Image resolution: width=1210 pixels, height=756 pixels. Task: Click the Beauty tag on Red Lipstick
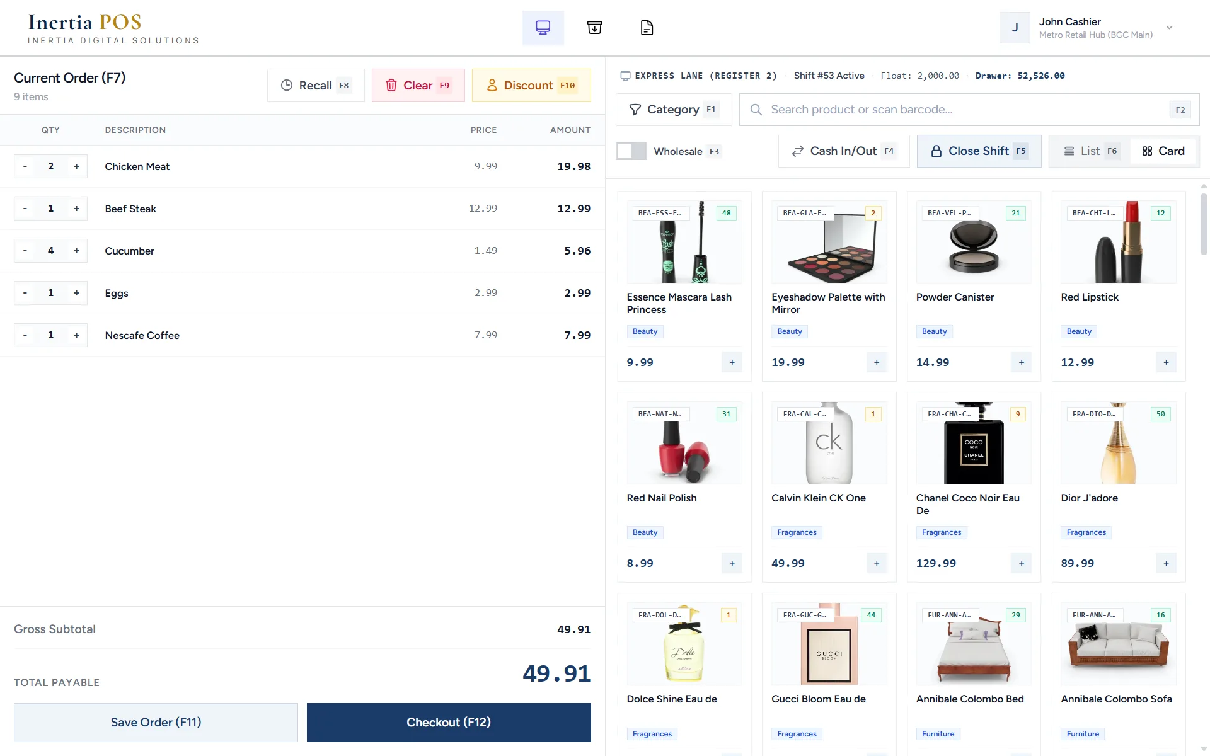pos(1079,331)
